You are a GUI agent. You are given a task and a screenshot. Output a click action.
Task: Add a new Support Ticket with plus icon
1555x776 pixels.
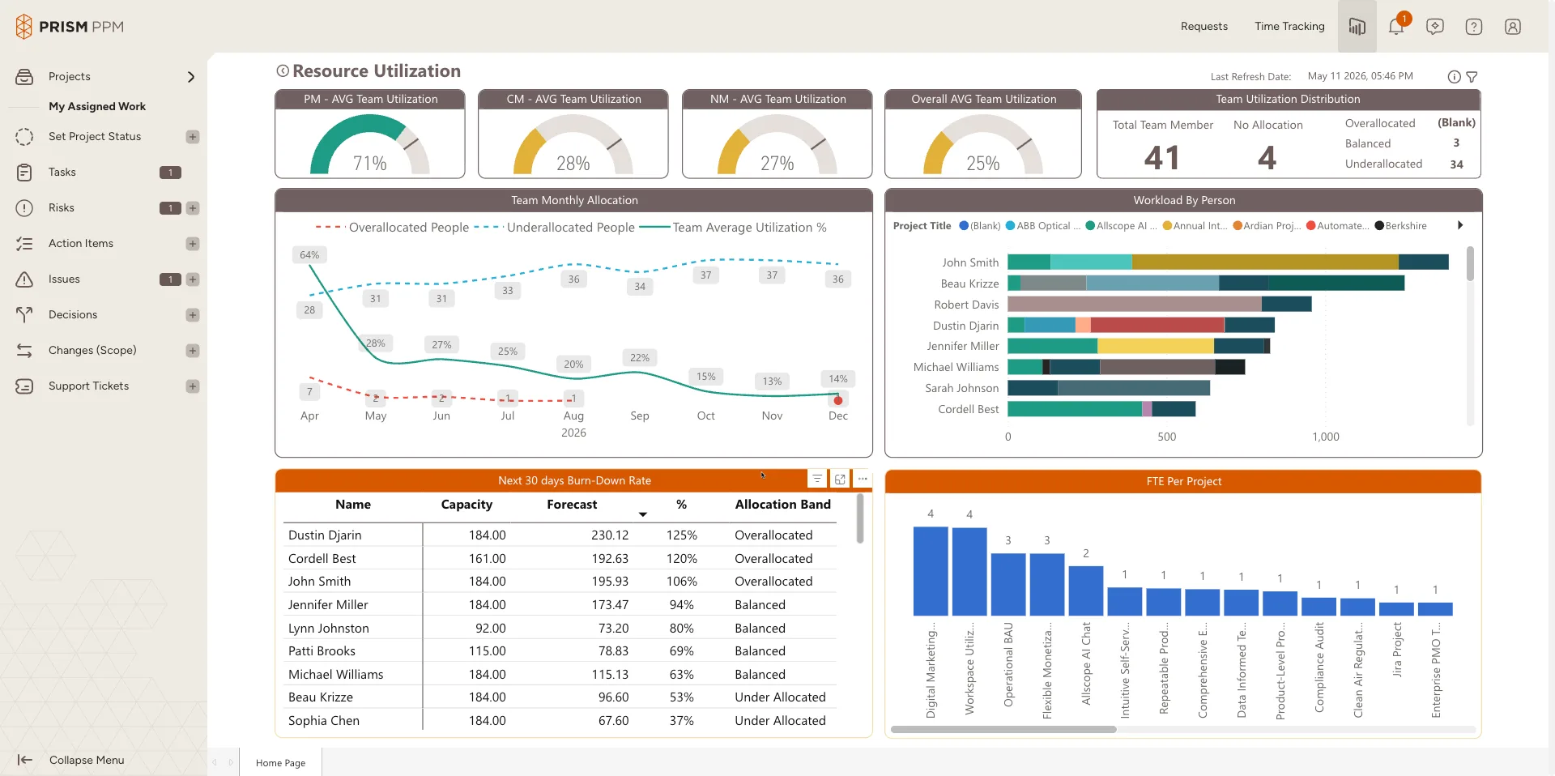(193, 386)
